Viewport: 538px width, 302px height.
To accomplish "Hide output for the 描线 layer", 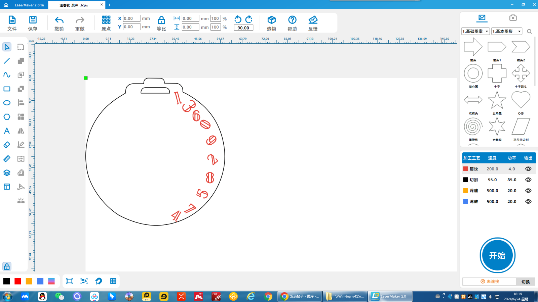I will pyautogui.click(x=528, y=169).
